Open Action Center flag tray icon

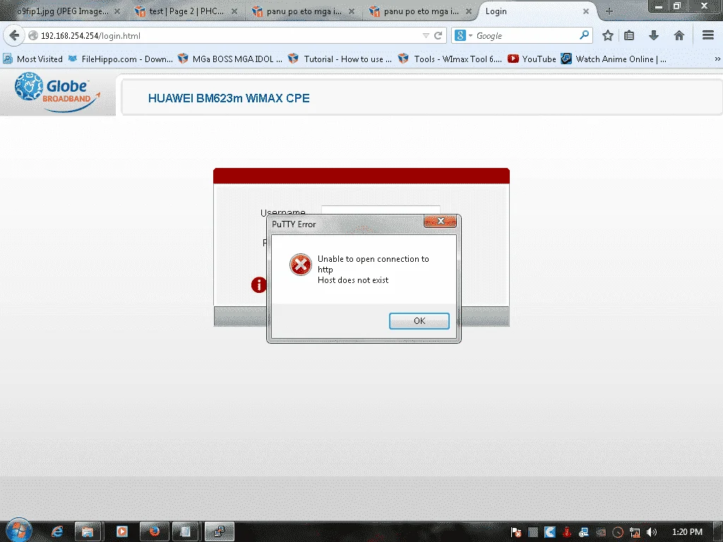tap(516, 532)
